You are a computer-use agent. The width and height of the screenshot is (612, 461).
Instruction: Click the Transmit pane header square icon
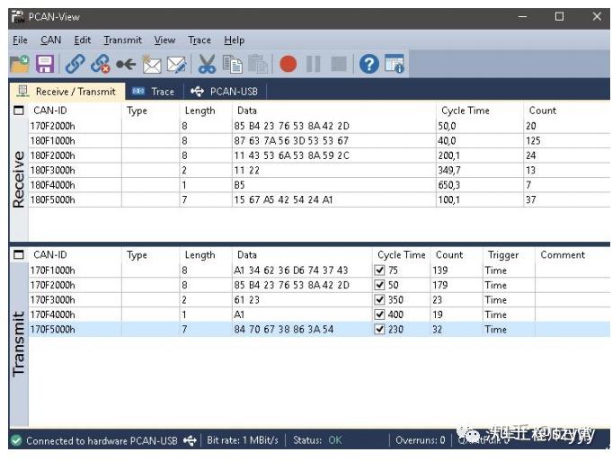tap(19, 254)
